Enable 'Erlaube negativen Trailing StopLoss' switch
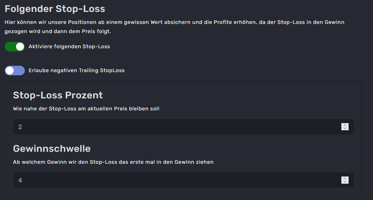Image resolution: width=373 pixels, height=200 pixels. [14, 71]
